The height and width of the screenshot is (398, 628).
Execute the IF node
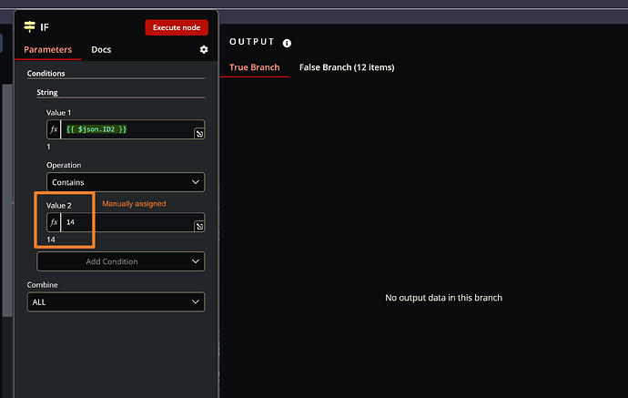177,27
